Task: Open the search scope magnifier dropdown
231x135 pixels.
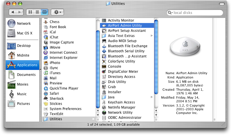Action: 170,13
